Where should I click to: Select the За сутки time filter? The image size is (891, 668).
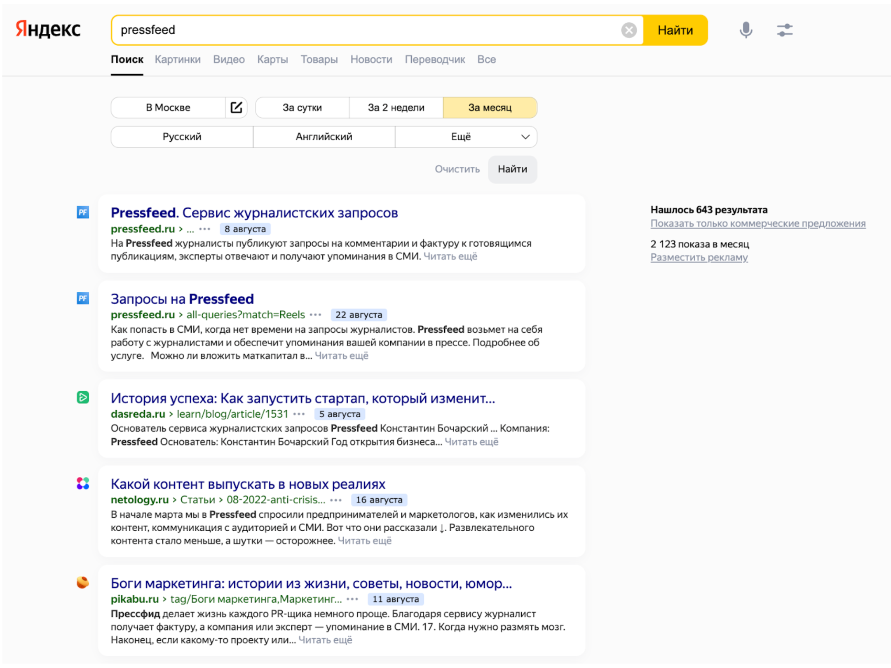pos(302,107)
